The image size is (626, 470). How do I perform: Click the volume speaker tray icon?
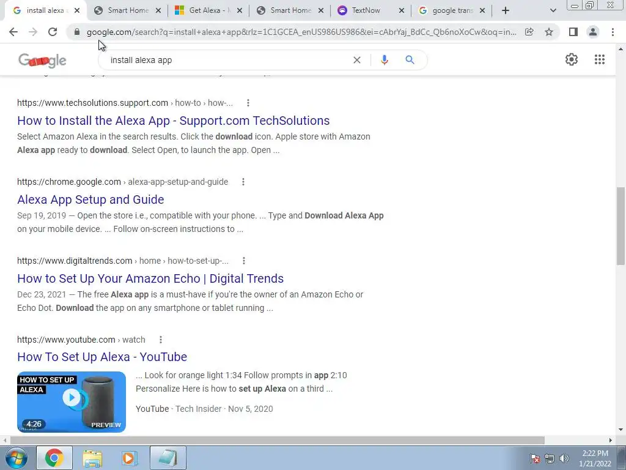tap(564, 458)
